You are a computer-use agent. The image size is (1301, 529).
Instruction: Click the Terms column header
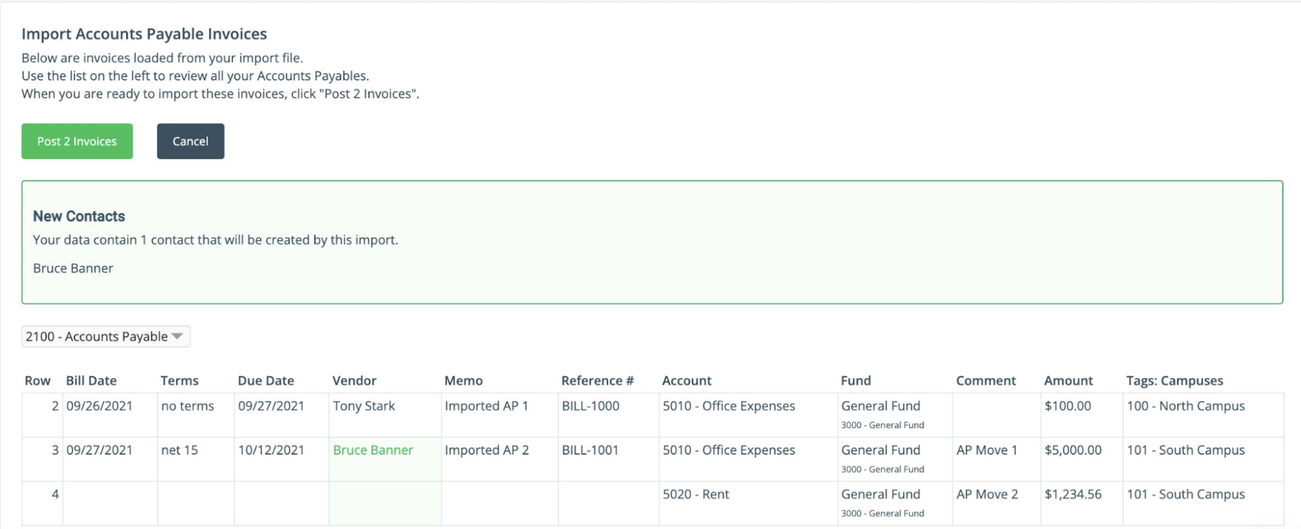point(179,381)
